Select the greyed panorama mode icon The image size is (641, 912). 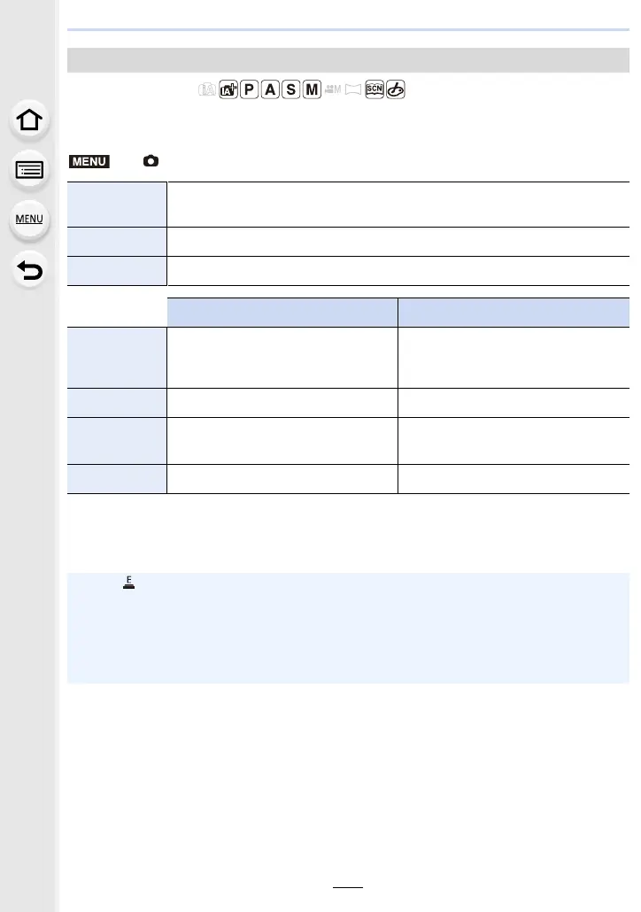click(353, 89)
